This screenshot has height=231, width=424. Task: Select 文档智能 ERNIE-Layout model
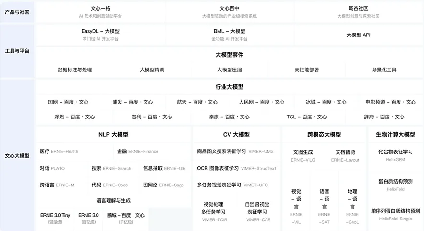point(345,156)
